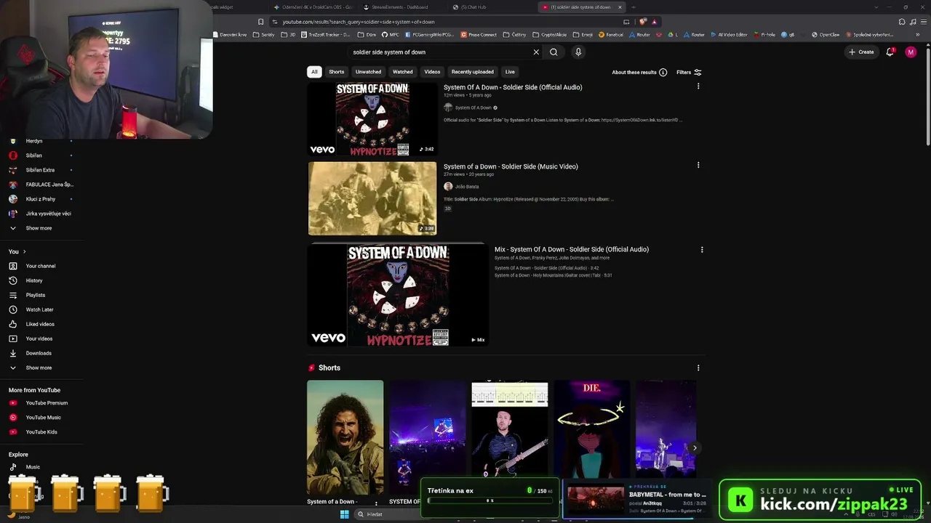The width and height of the screenshot is (931, 523).
Task: Open the TreZzoR Tracker bookmark
Action: coord(327,34)
